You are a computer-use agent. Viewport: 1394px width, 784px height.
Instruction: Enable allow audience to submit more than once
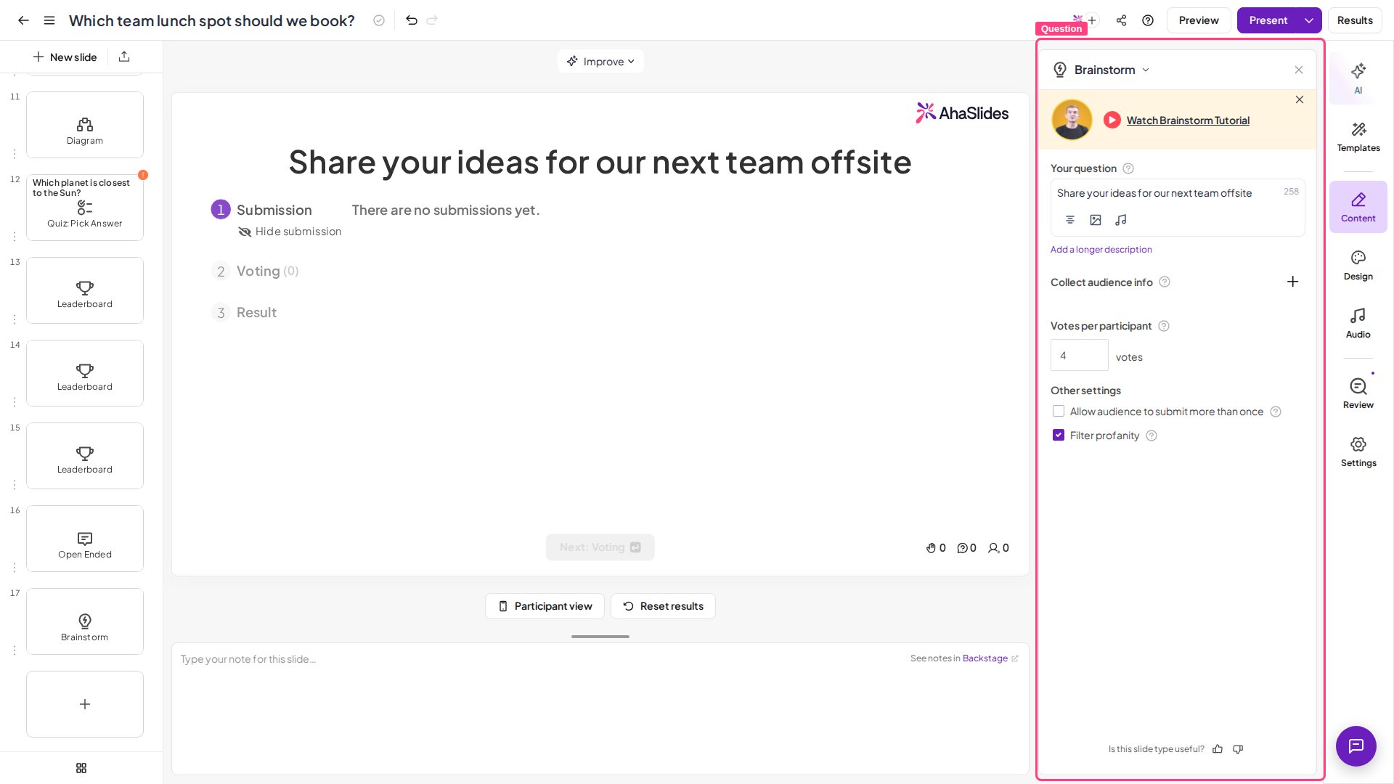click(x=1059, y=412)
